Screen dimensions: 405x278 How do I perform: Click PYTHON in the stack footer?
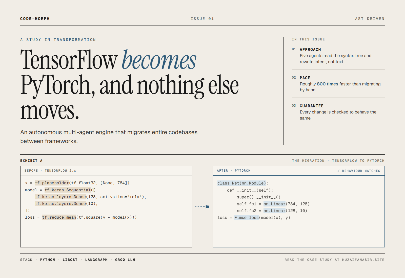pyautogui.click(x=48, y=260)
